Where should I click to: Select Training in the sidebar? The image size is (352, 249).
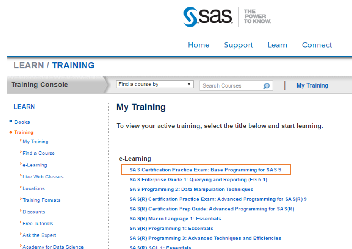pyautogui.click(x=24, y=132)
